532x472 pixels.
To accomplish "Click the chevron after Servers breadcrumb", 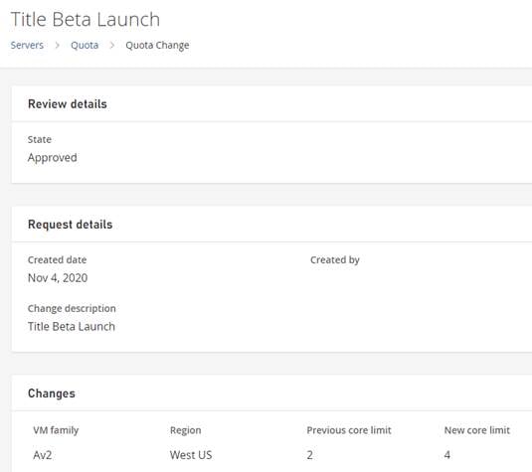I will (58, 45).
